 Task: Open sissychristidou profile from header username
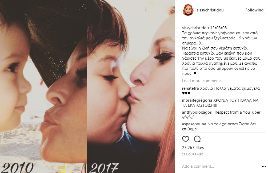coord(210,10)
